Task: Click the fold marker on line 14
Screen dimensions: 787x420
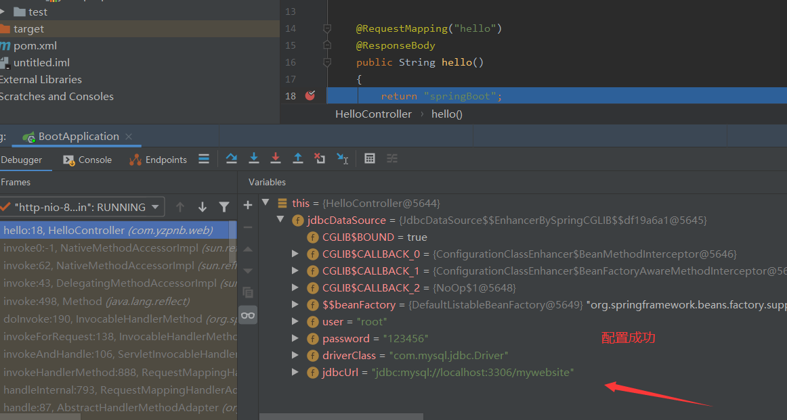Action: tap(327, 28)
